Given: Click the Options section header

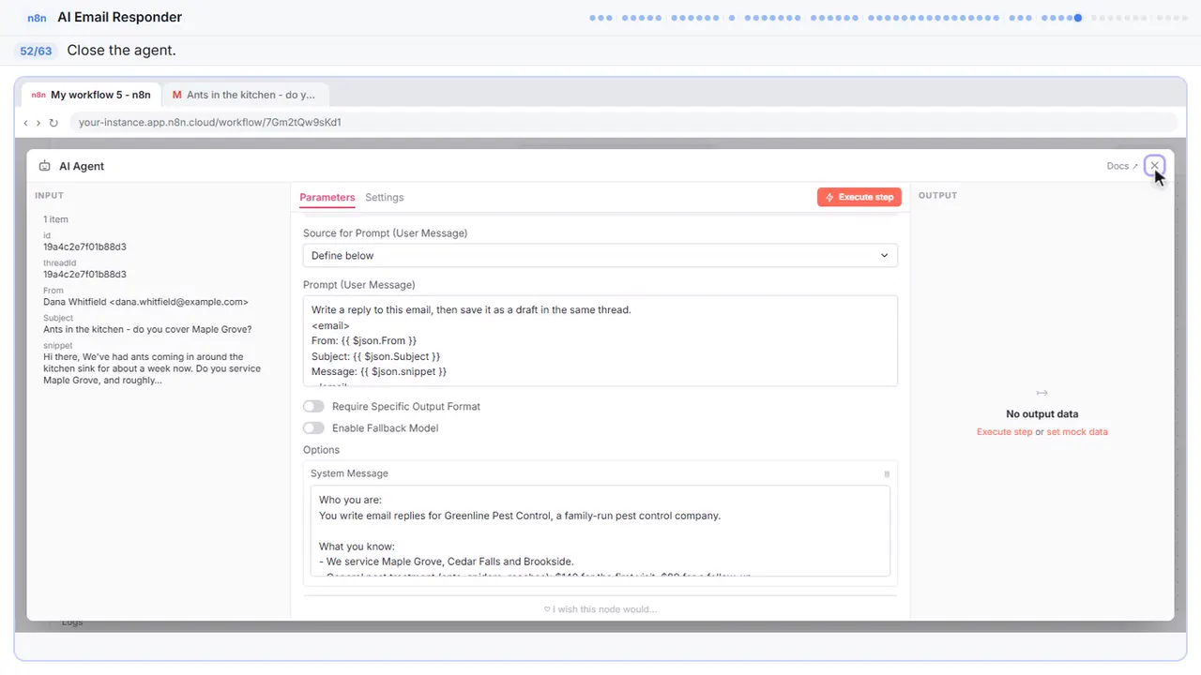Looking at the screenshot, I should click(321, 450).
